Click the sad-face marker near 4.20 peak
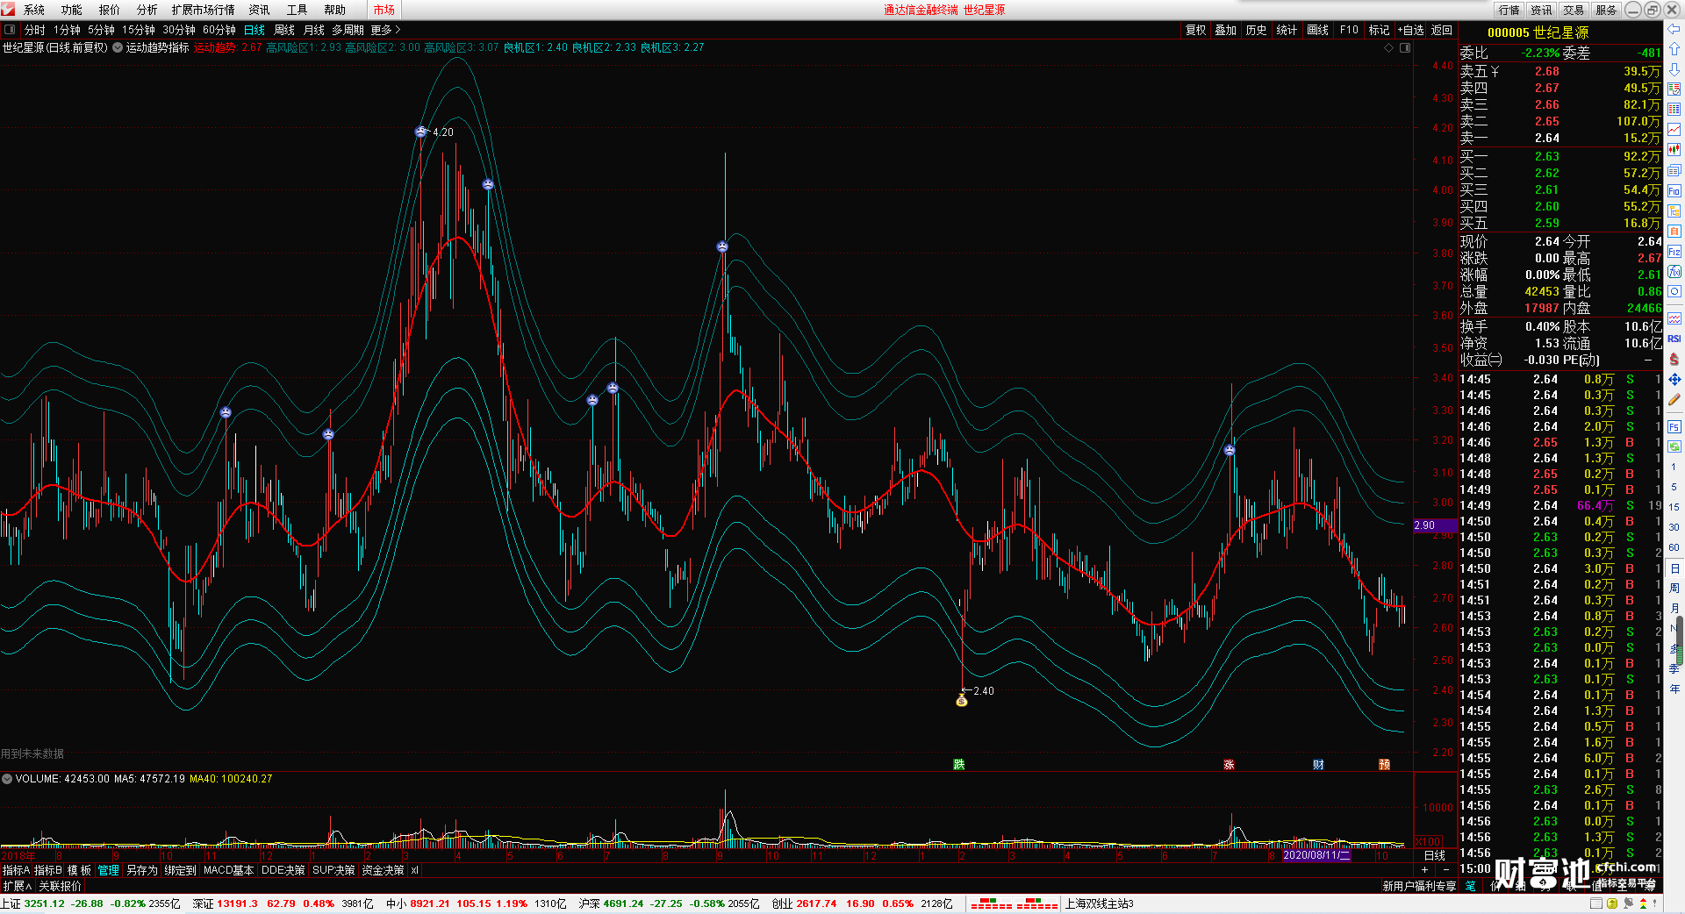This screenshot has width=1685, height=914. [420, 132]
